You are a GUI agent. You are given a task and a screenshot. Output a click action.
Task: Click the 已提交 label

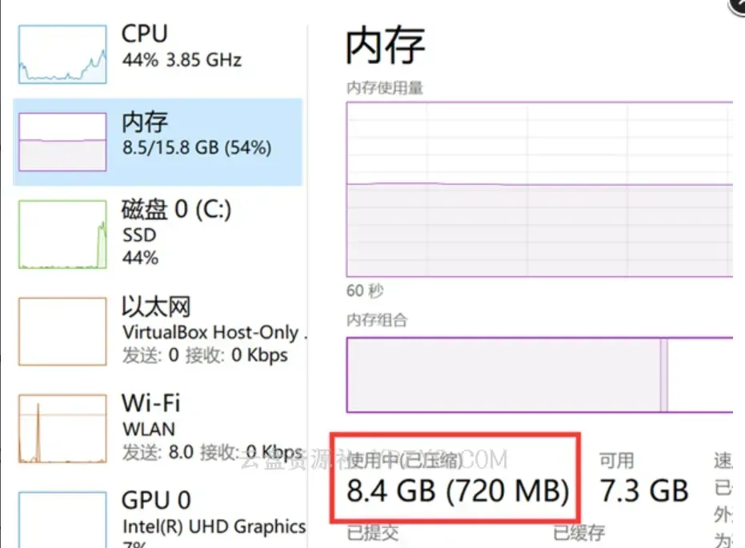(373, 533)
